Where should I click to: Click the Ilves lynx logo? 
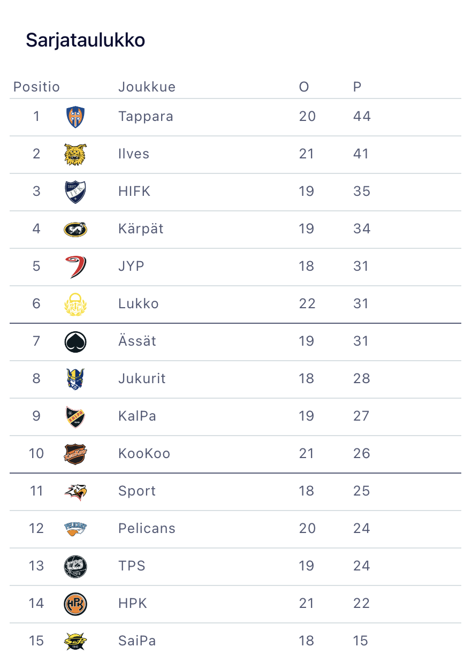click(75, 154)
